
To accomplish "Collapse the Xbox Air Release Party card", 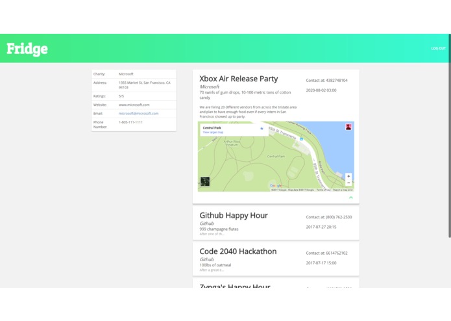I will click(350, 198).
